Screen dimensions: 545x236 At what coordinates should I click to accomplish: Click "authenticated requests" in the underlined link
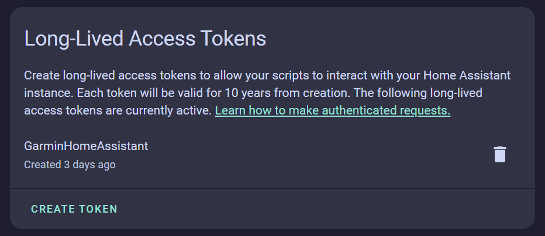point(391,110)
